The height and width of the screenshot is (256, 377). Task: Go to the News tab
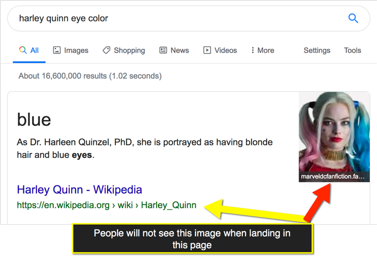[x=174, y=50]
